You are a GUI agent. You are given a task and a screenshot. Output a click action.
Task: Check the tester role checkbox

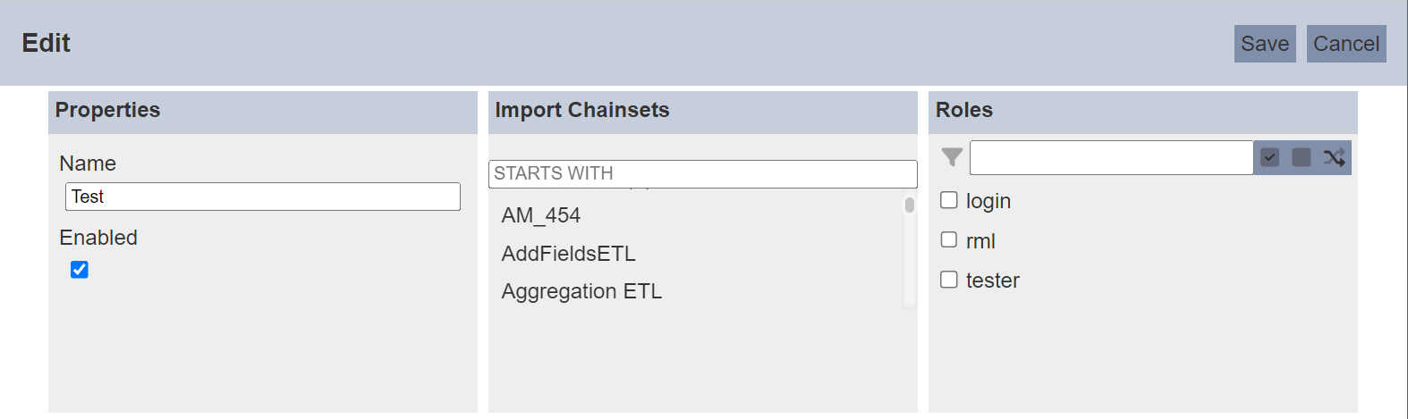coord(949,280)
